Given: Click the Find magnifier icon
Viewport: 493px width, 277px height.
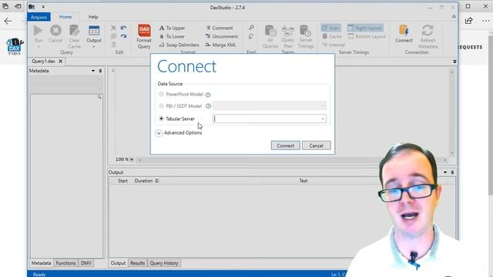Looking at the screenshot, I should [251, 28].
